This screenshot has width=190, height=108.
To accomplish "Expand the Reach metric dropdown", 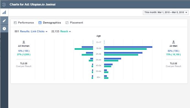I will tap(66, 31).
